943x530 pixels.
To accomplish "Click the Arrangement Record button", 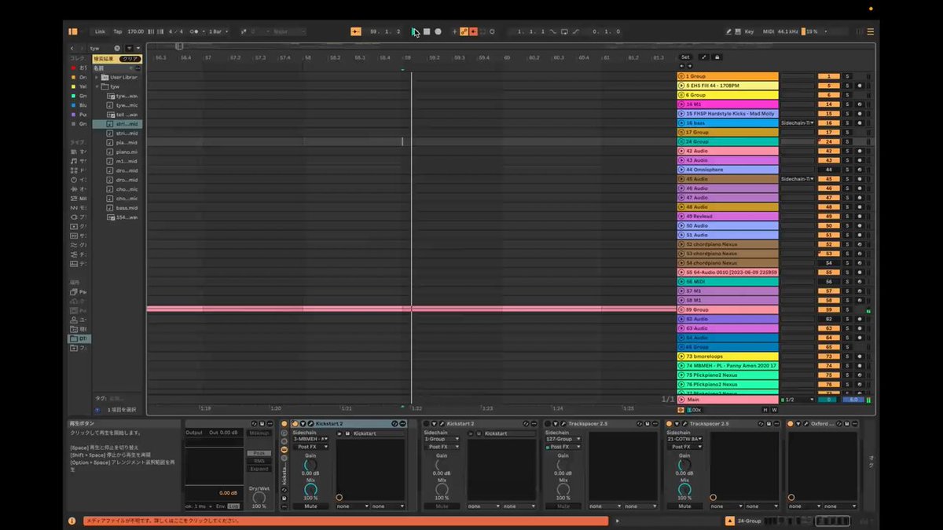I will [438, 31].
